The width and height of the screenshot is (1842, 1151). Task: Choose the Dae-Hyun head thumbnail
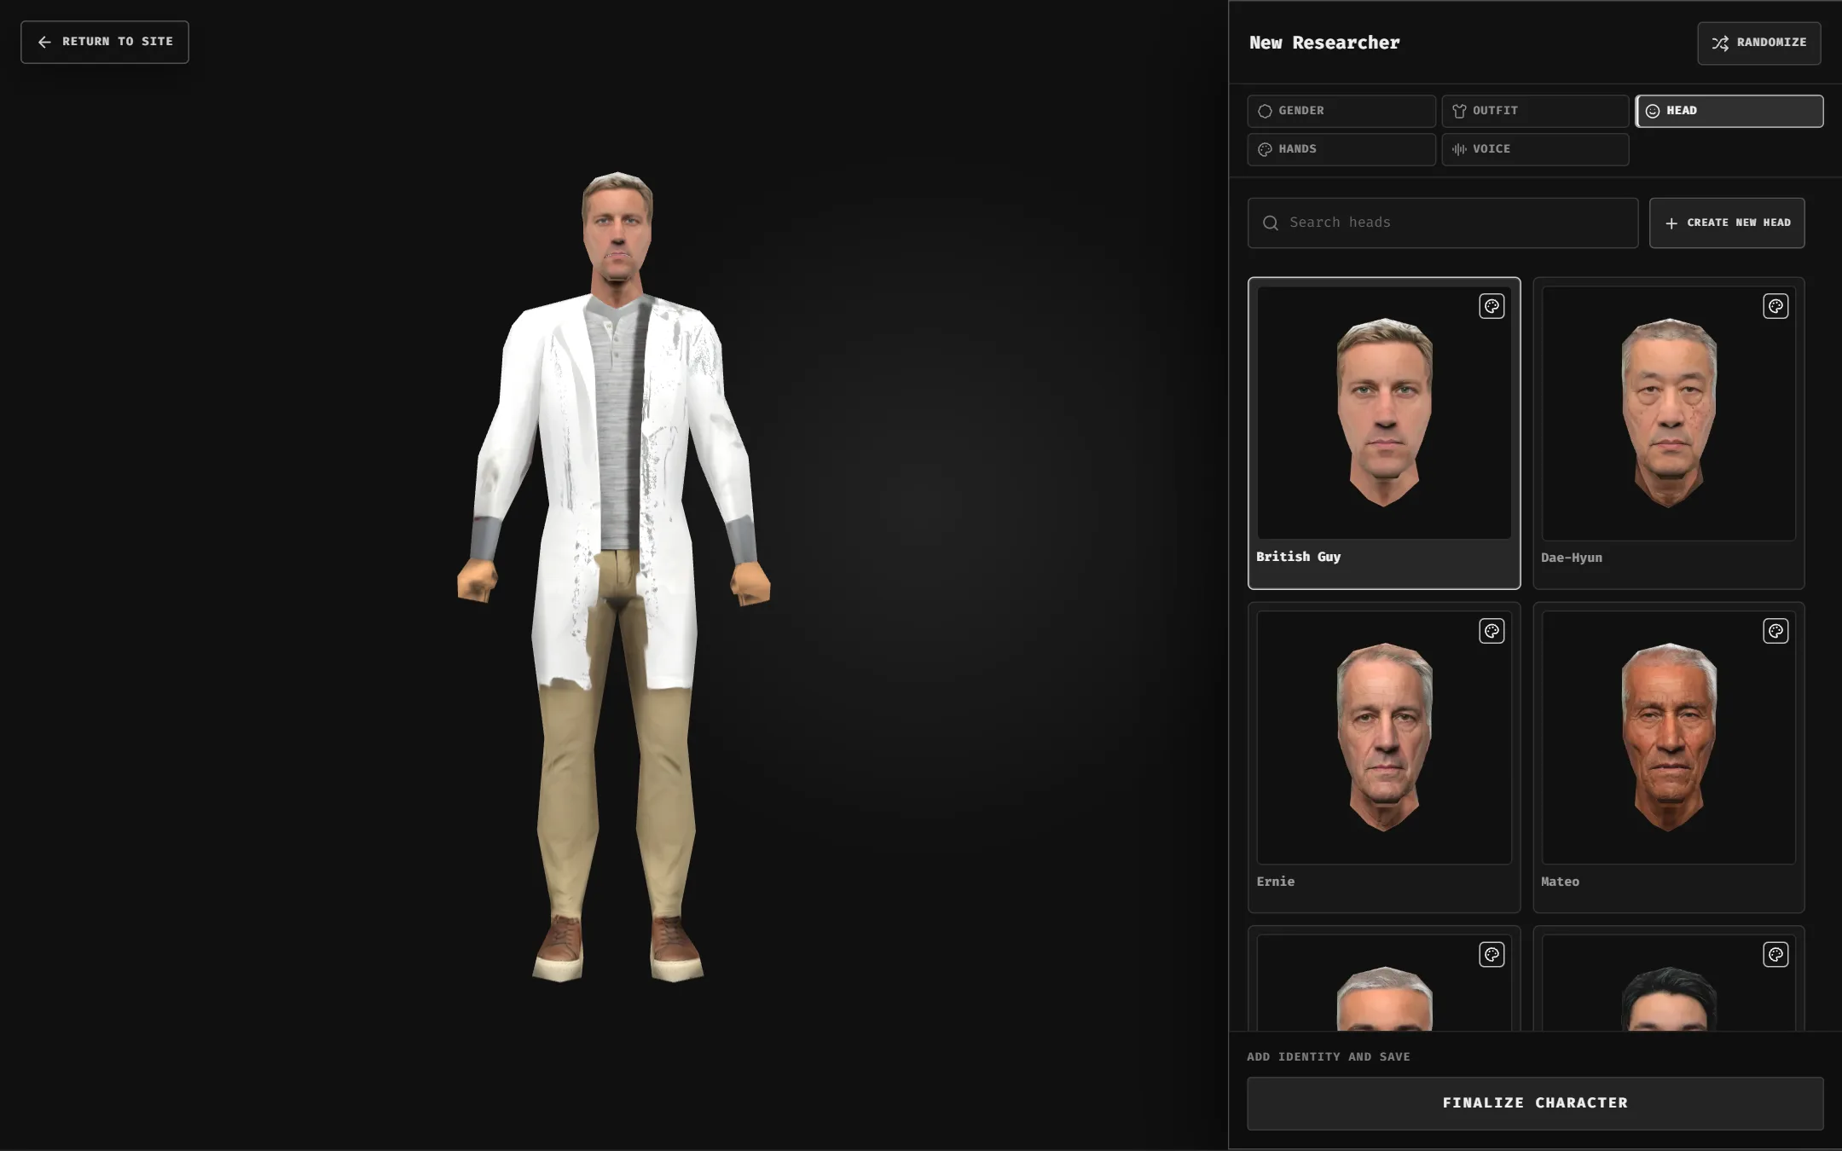pyautogui.click(x=1669, y=413)
